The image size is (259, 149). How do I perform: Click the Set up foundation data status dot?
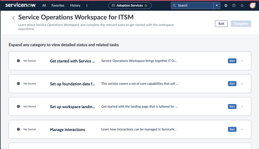point(19,84)
